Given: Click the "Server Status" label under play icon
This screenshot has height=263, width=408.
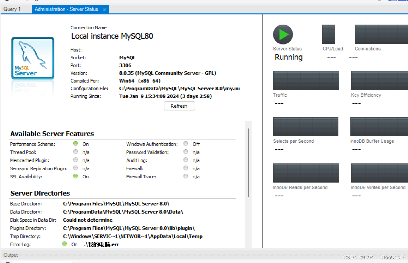Looking at the screenshot, I should point(287,49).
